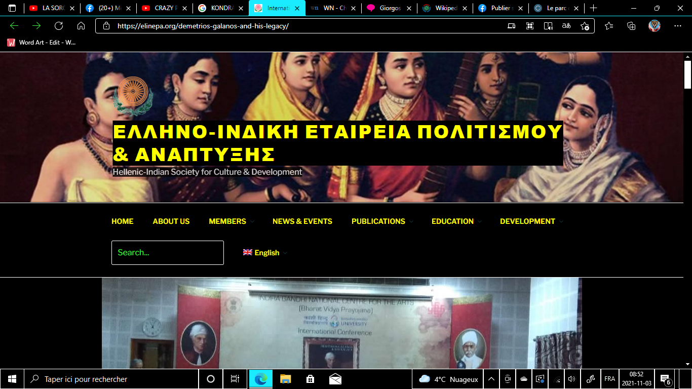692x389 pixels.
Task: Click the Greek site title heading
Action: pyautogui.click(x=338, y=143)
